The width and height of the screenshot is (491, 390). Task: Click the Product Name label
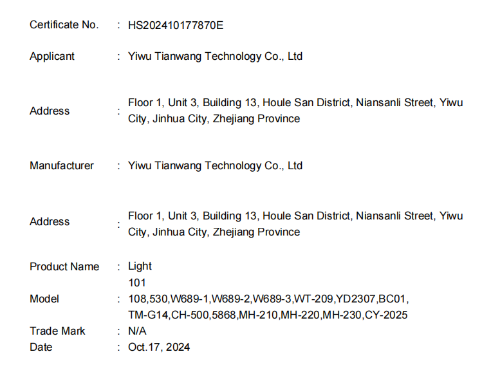point(64,267)
